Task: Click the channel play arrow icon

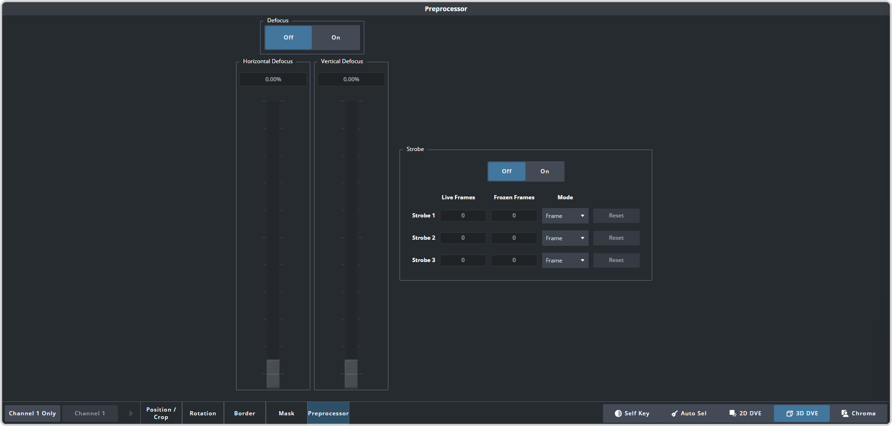Action: click(x=131, y=413)
